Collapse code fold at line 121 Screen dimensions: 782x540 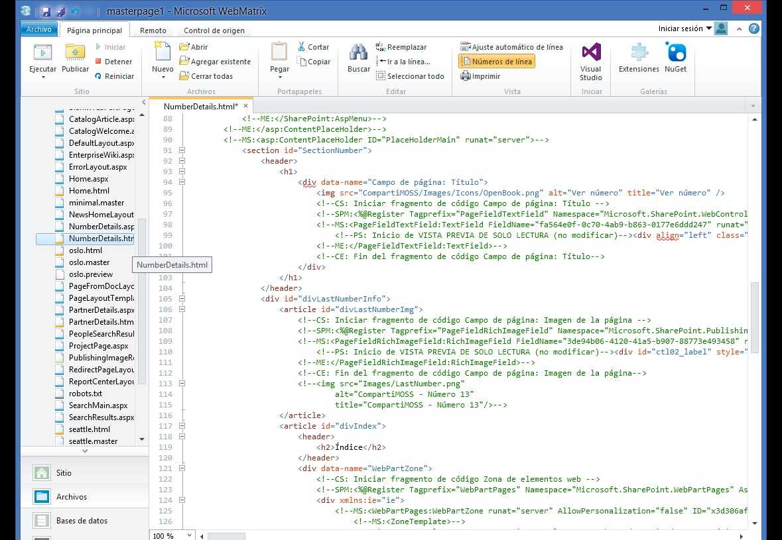[182, 468]
